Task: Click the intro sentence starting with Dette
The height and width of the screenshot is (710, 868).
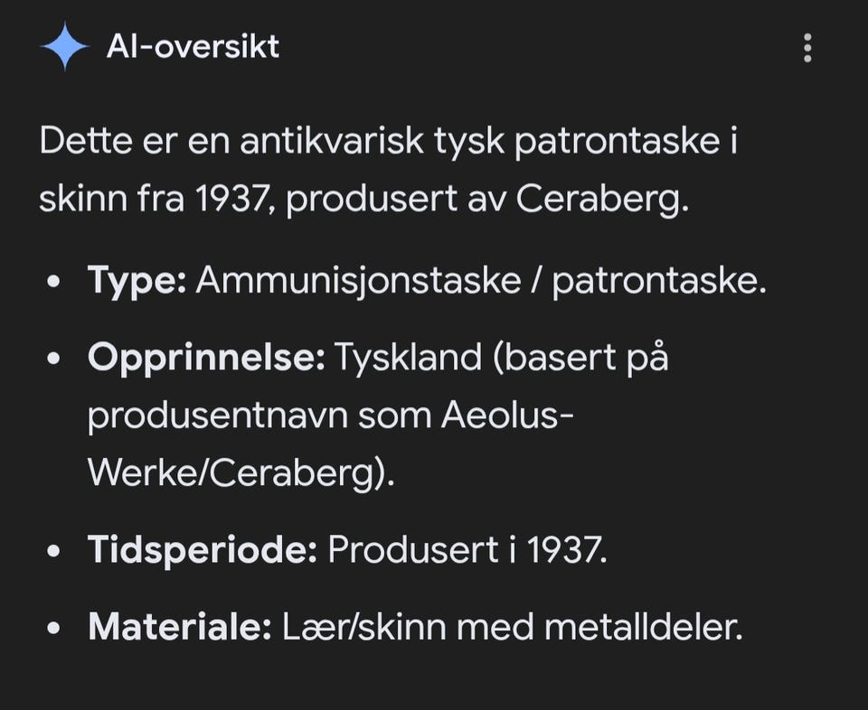Action: 389,144
